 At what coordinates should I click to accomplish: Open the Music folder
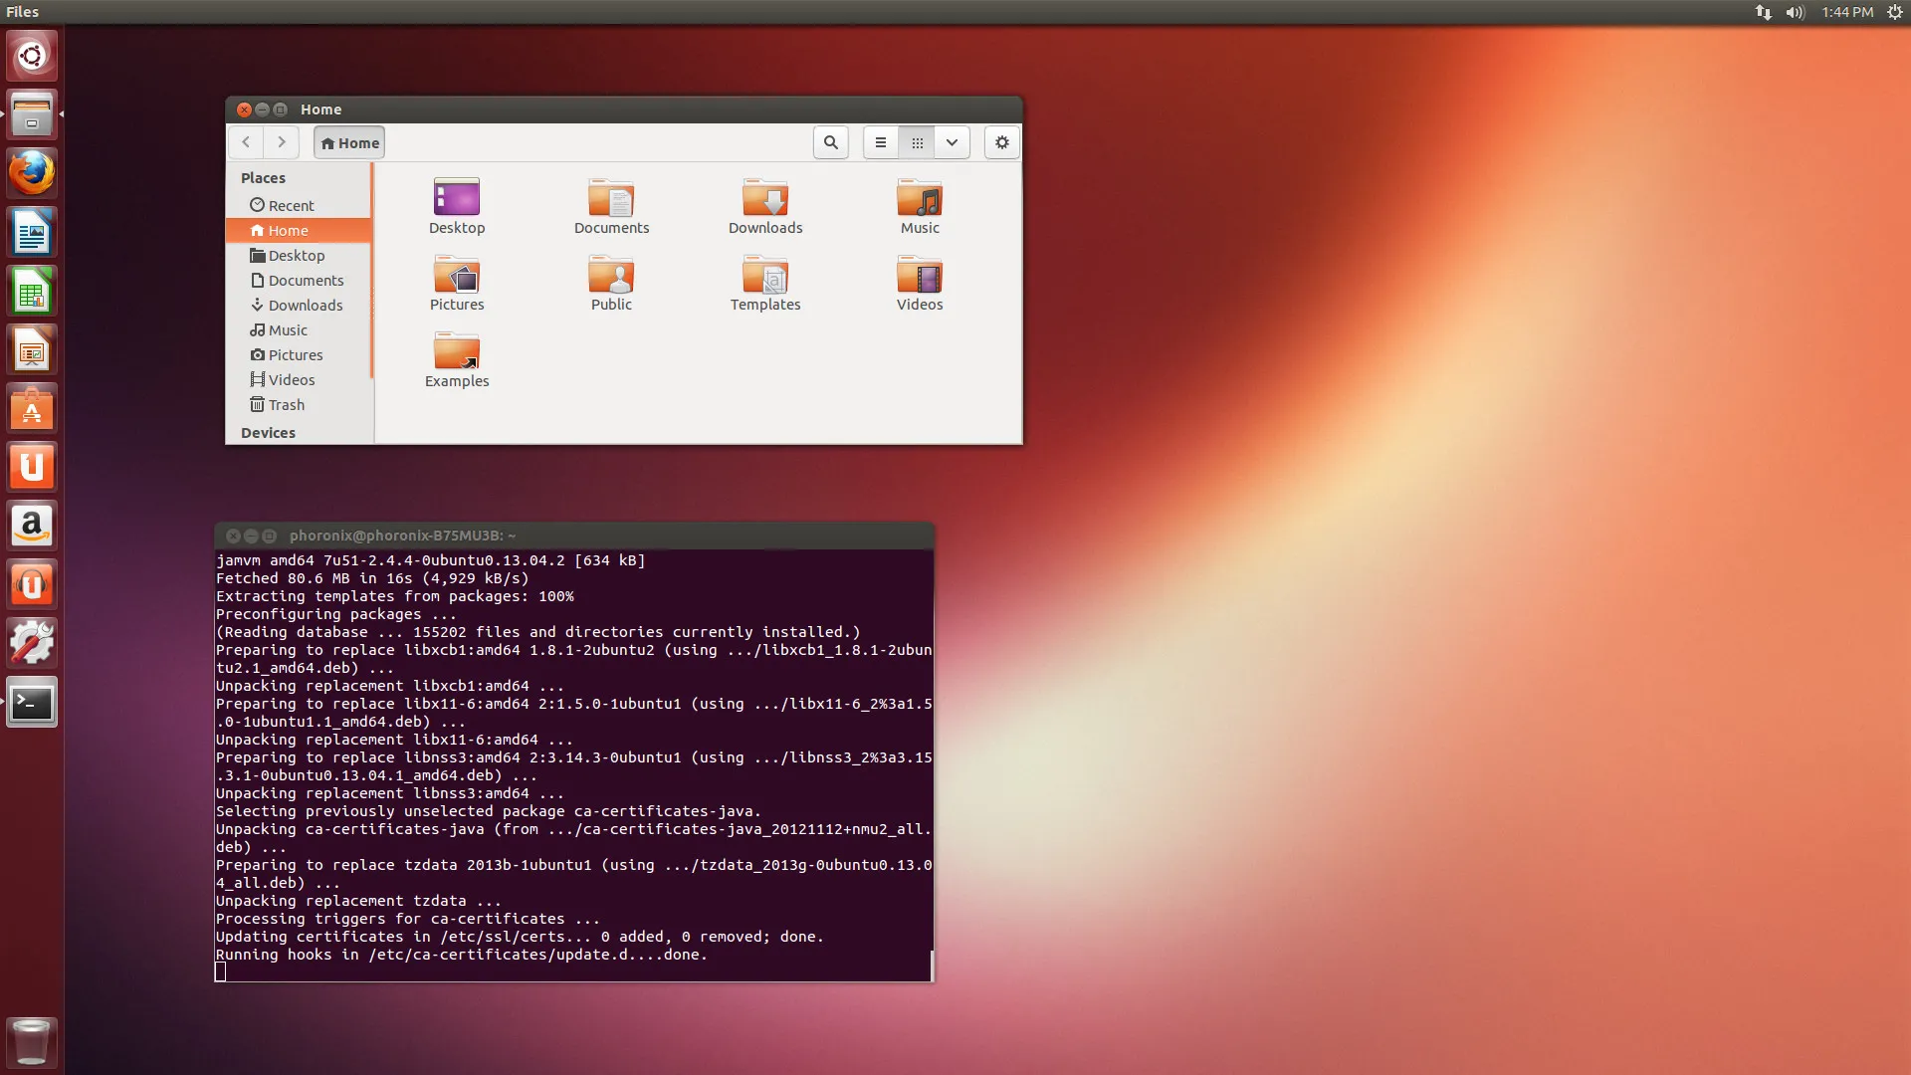coord(919,203)
